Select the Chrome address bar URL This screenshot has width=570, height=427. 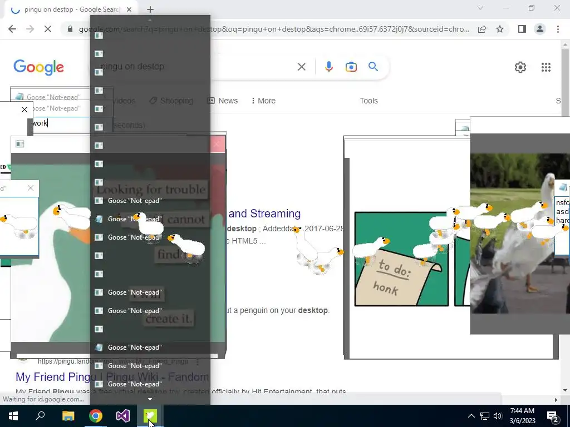coord(274,29)
